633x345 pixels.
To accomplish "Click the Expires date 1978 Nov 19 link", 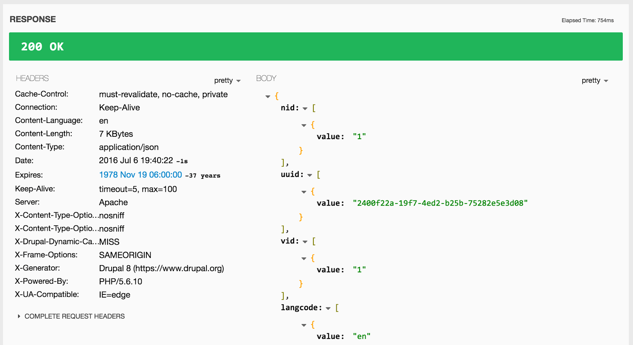I will tap(140, 175).
